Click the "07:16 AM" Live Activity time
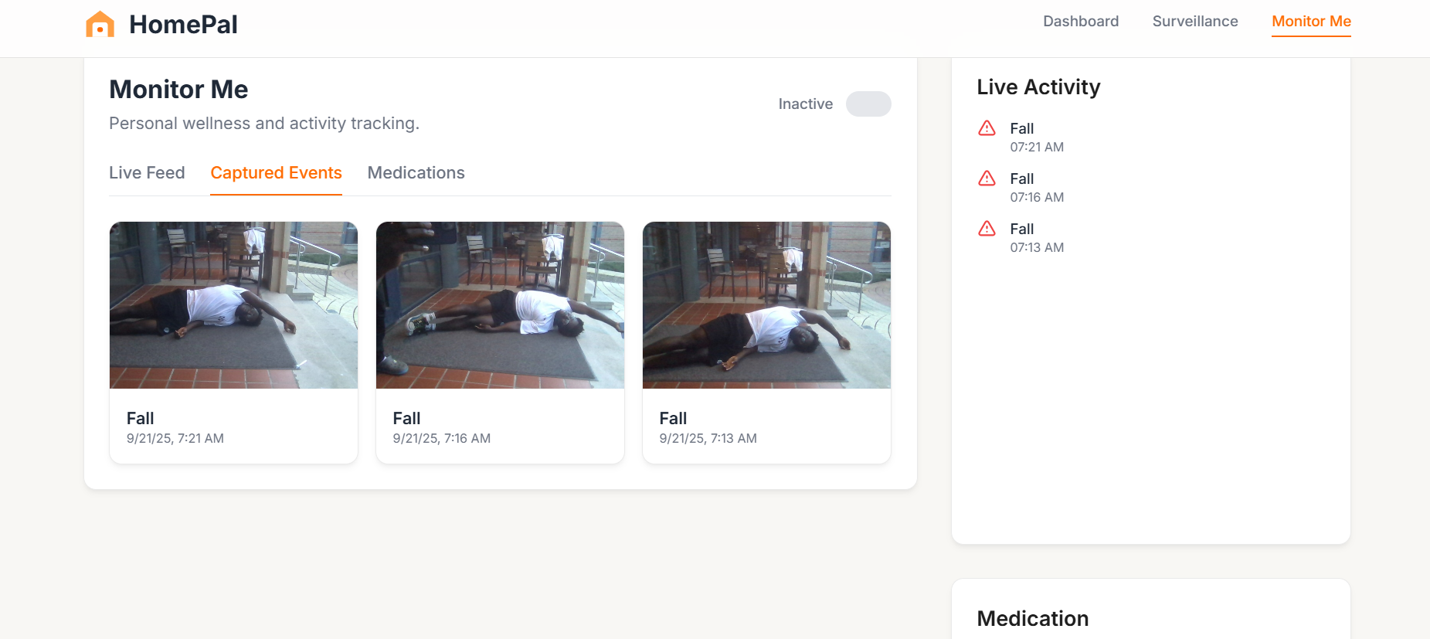Image resolution: width=1430 pixels, height=639 pixels. click(x=1037, y=197)
